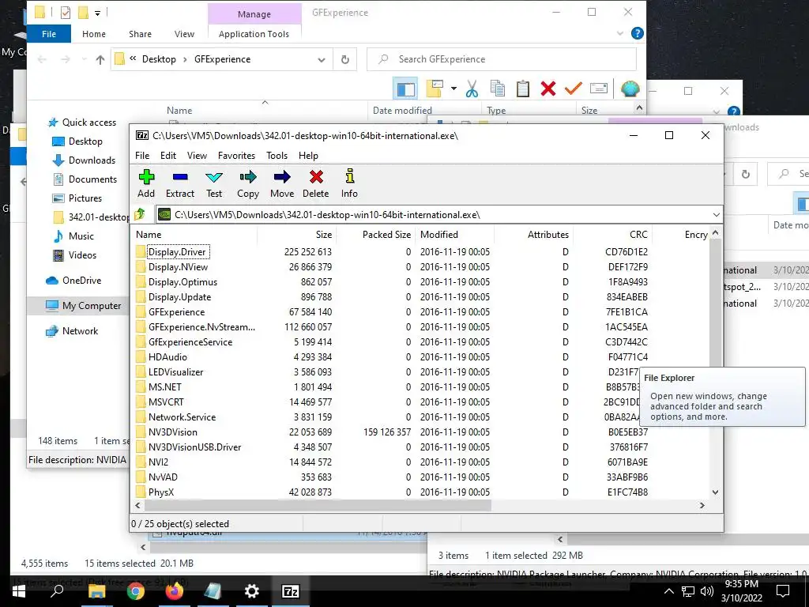
Task: Open Application Tools tab
Action: pyautogui.click(x=254, y=33)
